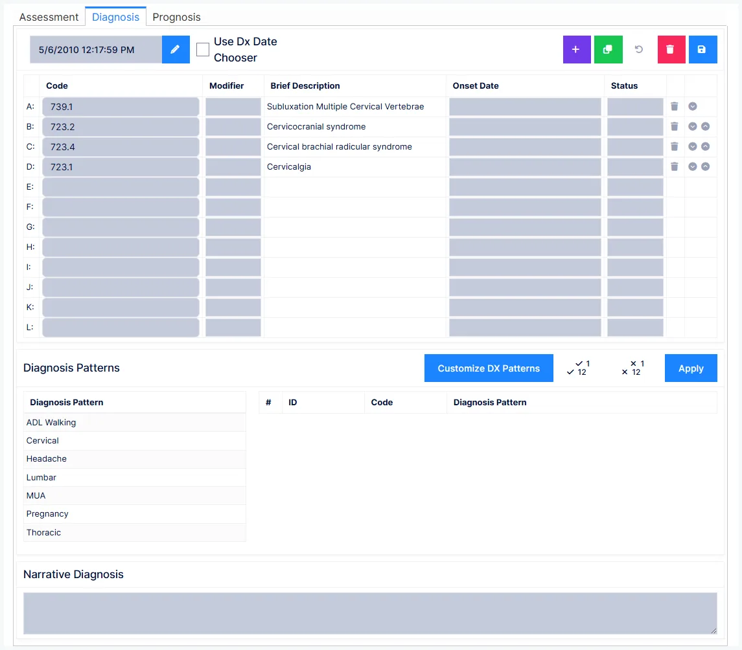Viewport: 742px width, 650px height.
Task: Pick Pregnancy diagnosis pattern
Action: point(134,514)
